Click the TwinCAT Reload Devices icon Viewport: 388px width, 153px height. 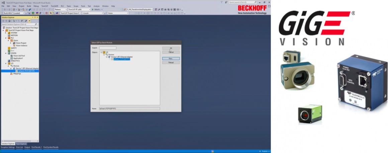tap(40, 13)
